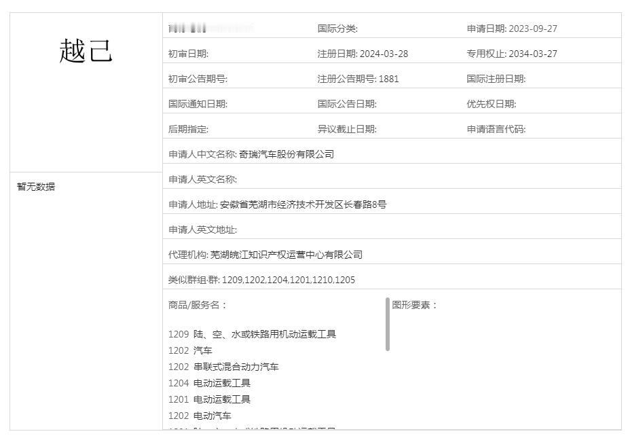Select row 1201 电动运载工具

pos(210,399)
